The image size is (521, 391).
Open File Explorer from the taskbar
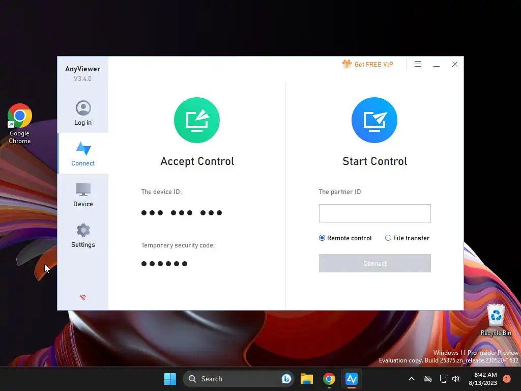(x=307, y=379)
